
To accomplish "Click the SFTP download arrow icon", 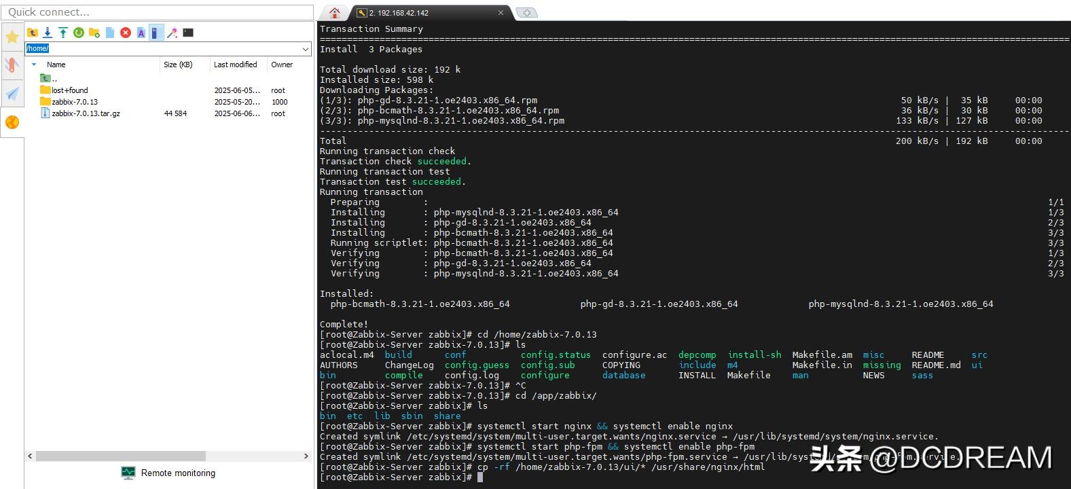I will click(x=48, y=33).
